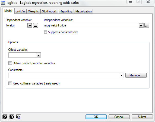Enable Suppress constant term checkbox

[45, 32]
